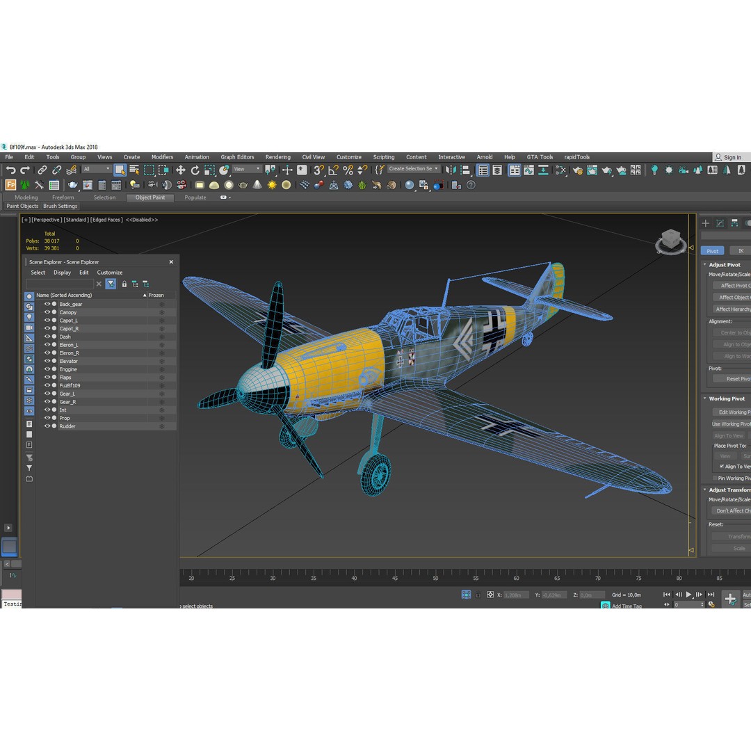
Task: Activate the Select and Move tool
Action: 181,170
